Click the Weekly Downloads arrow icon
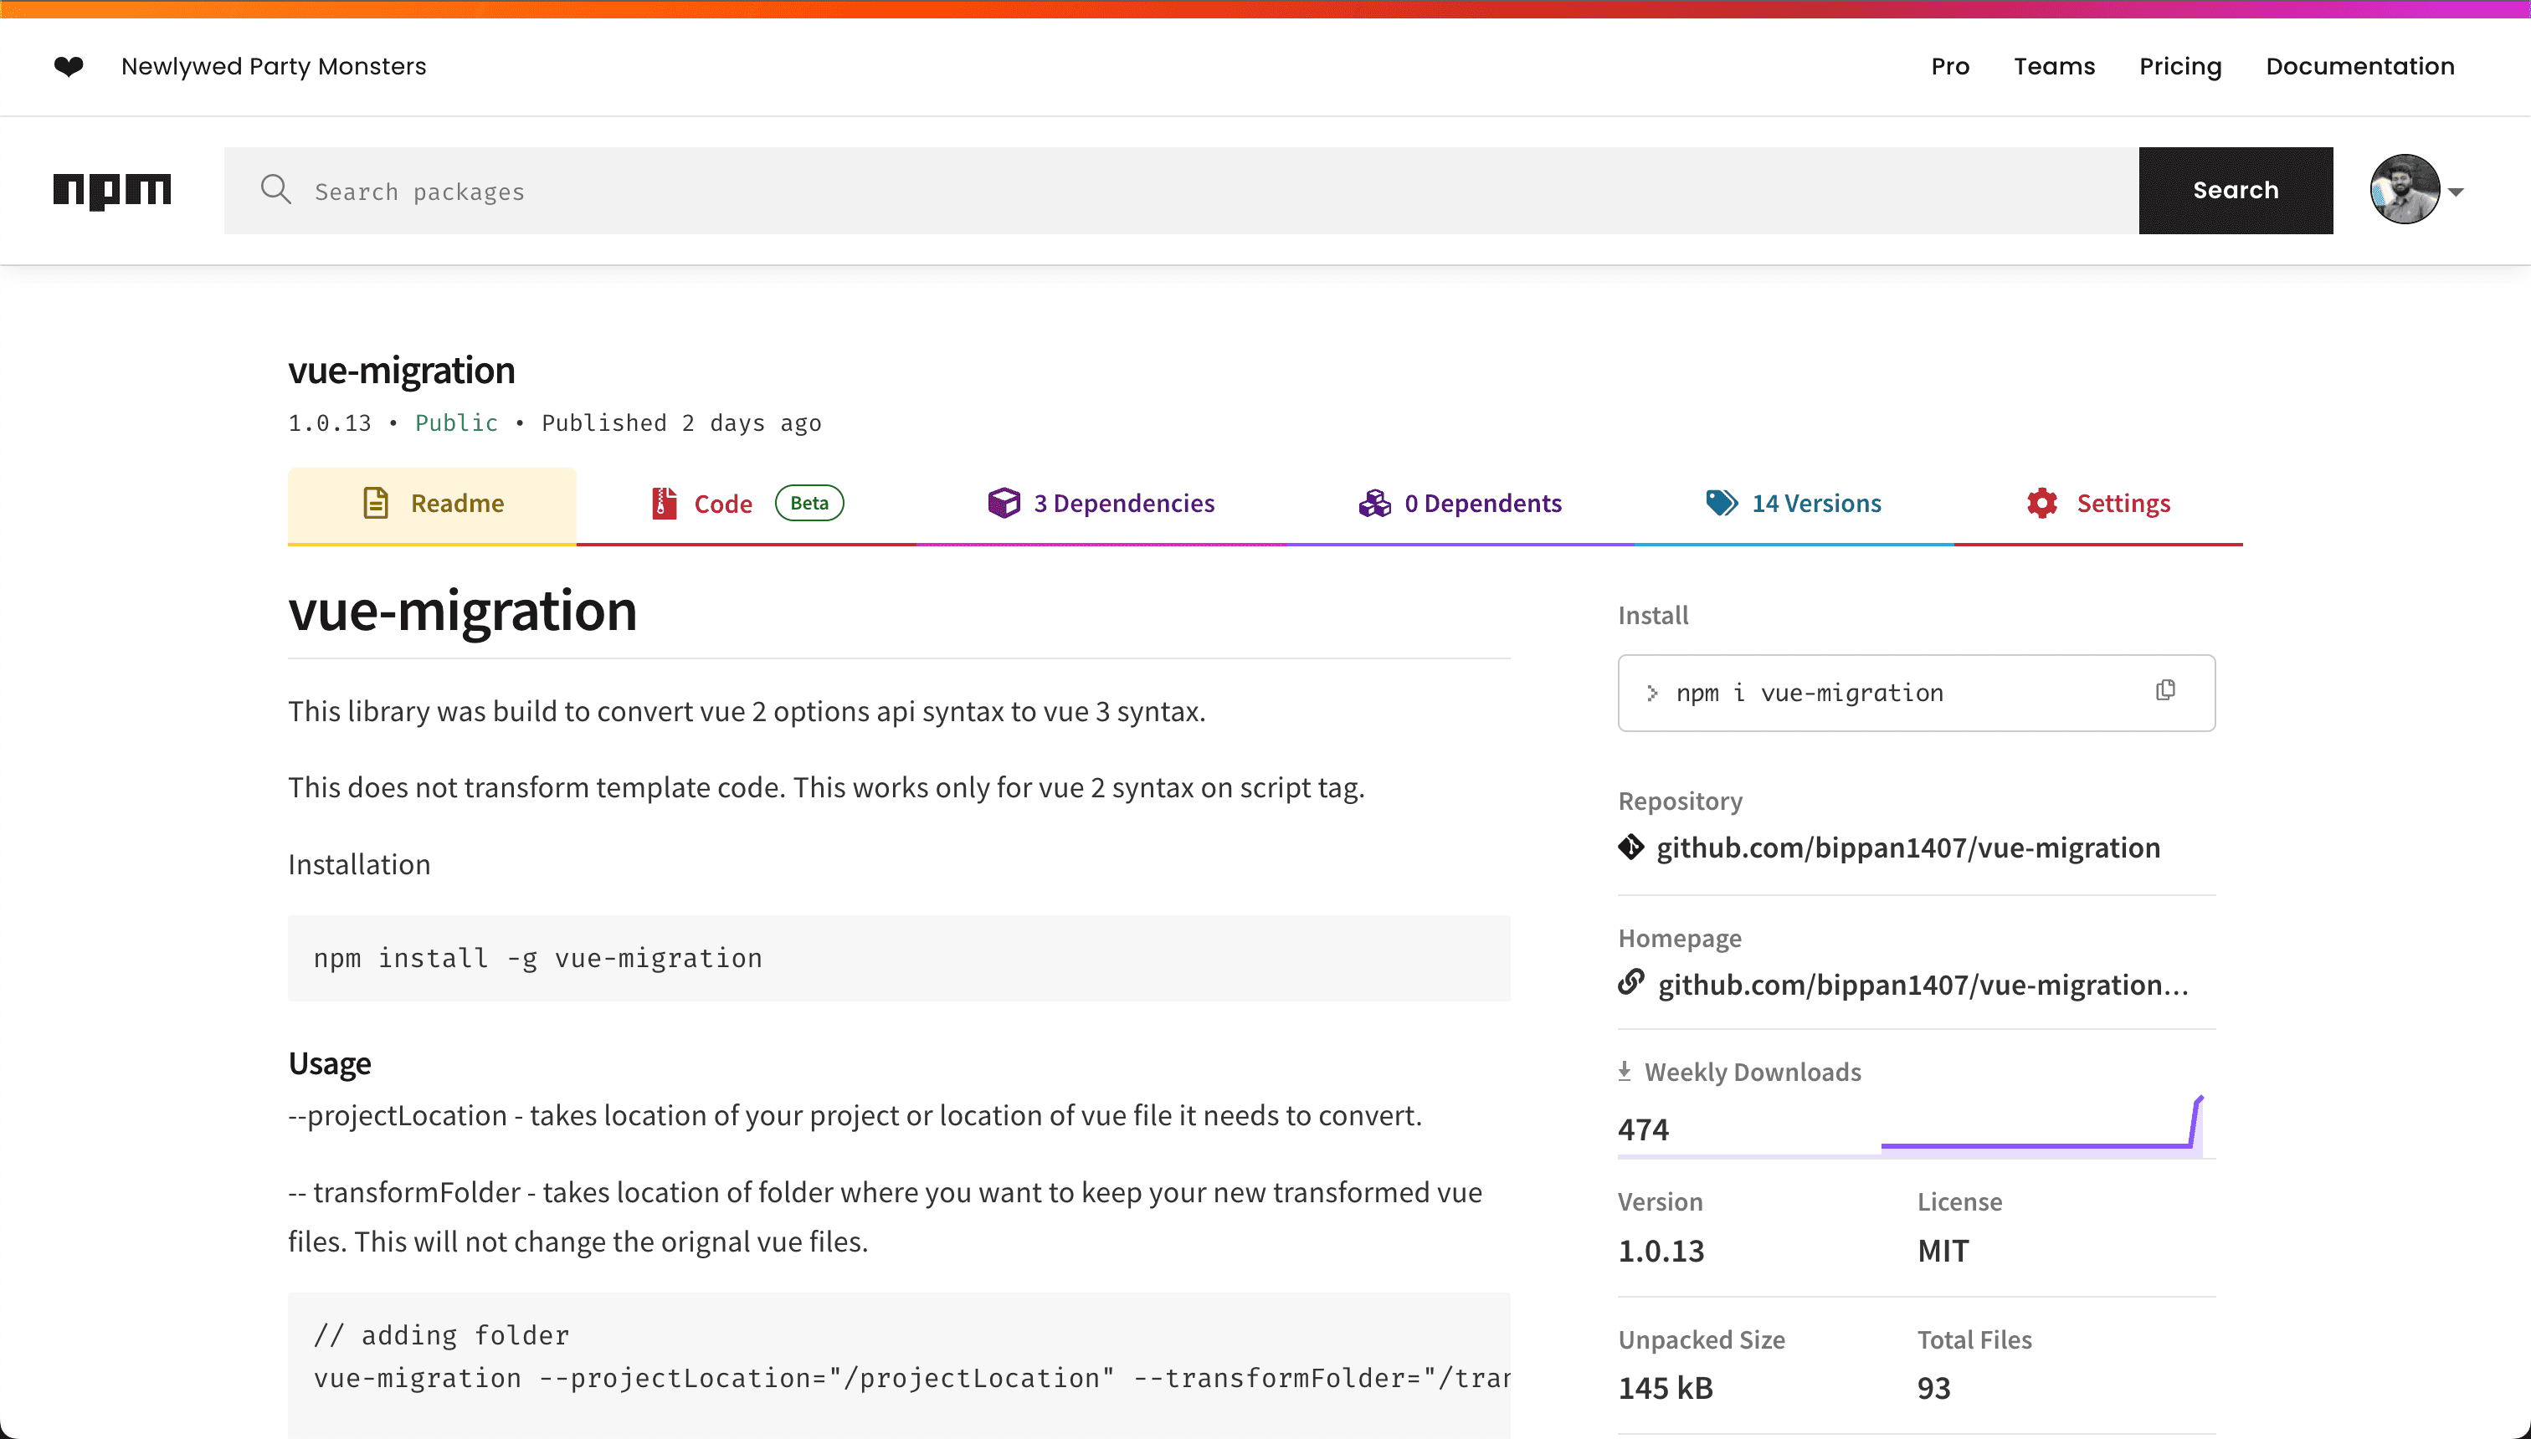2531x1439 pixels. [x=1625, y=1072]
